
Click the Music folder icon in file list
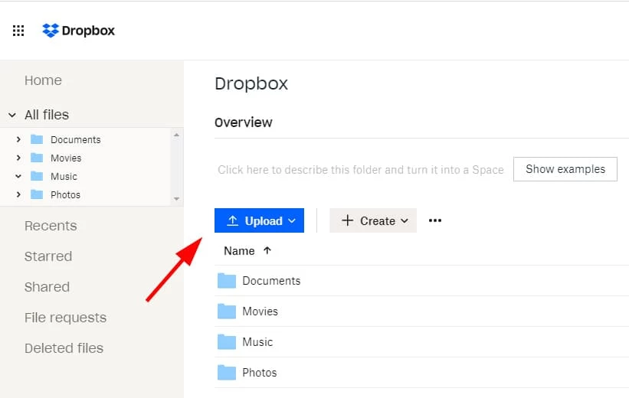coord(226,342)
